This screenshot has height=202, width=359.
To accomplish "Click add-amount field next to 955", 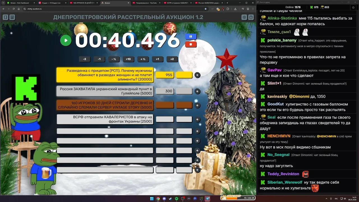I will (x=184, y=75).
